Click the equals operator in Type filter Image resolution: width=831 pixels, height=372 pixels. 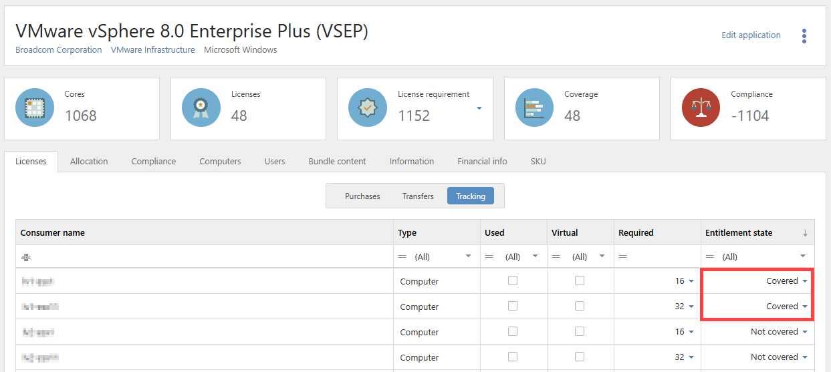(x=402, y=256)
